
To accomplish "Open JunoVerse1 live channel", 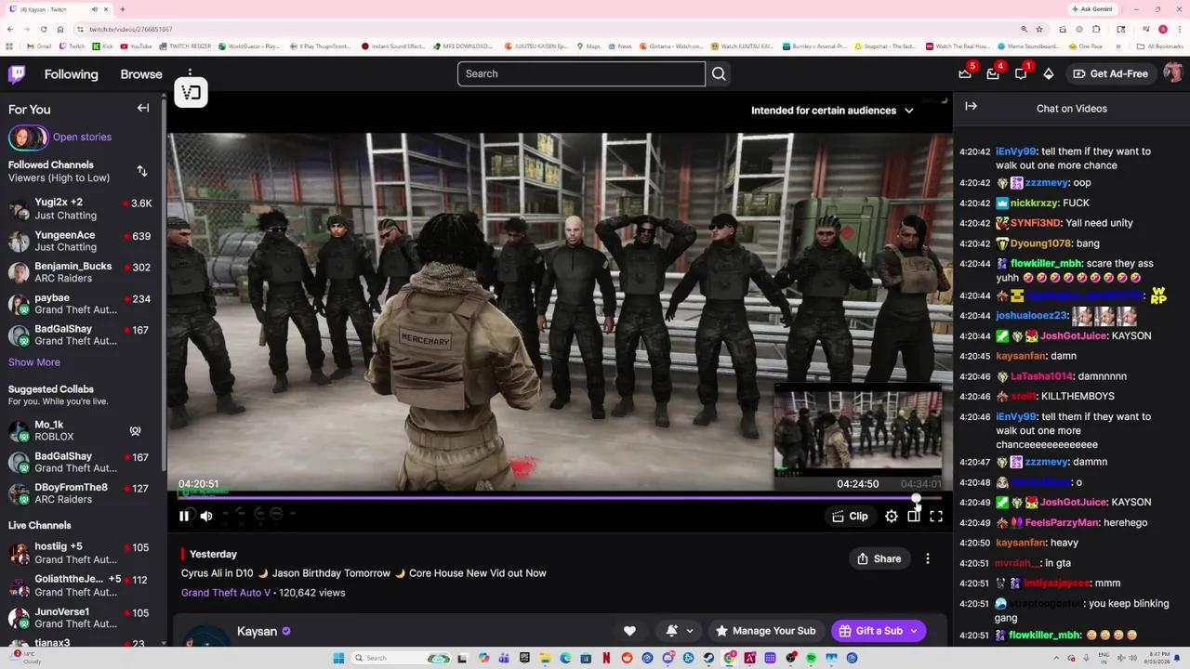I will (x=80, y=618).
